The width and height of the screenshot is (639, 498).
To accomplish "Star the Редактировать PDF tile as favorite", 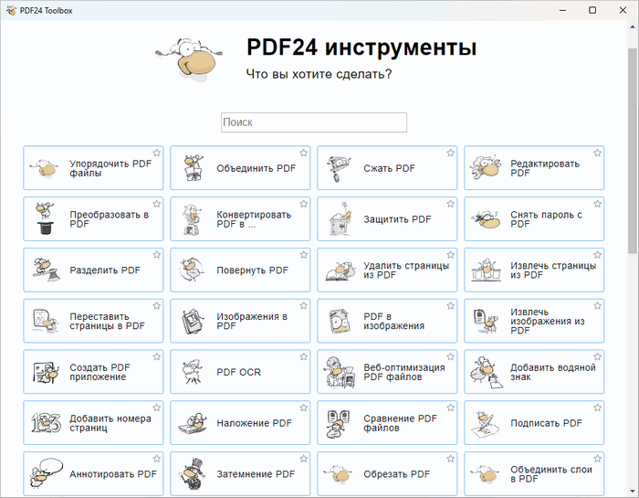I will tap(597, 153).
